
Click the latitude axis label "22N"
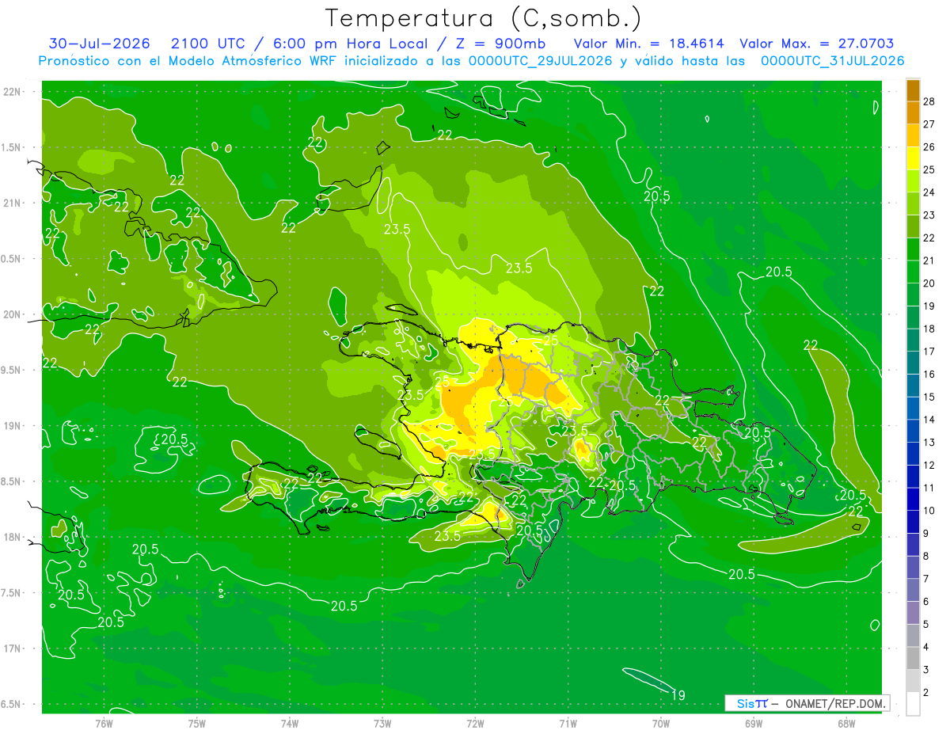(13, 92)
